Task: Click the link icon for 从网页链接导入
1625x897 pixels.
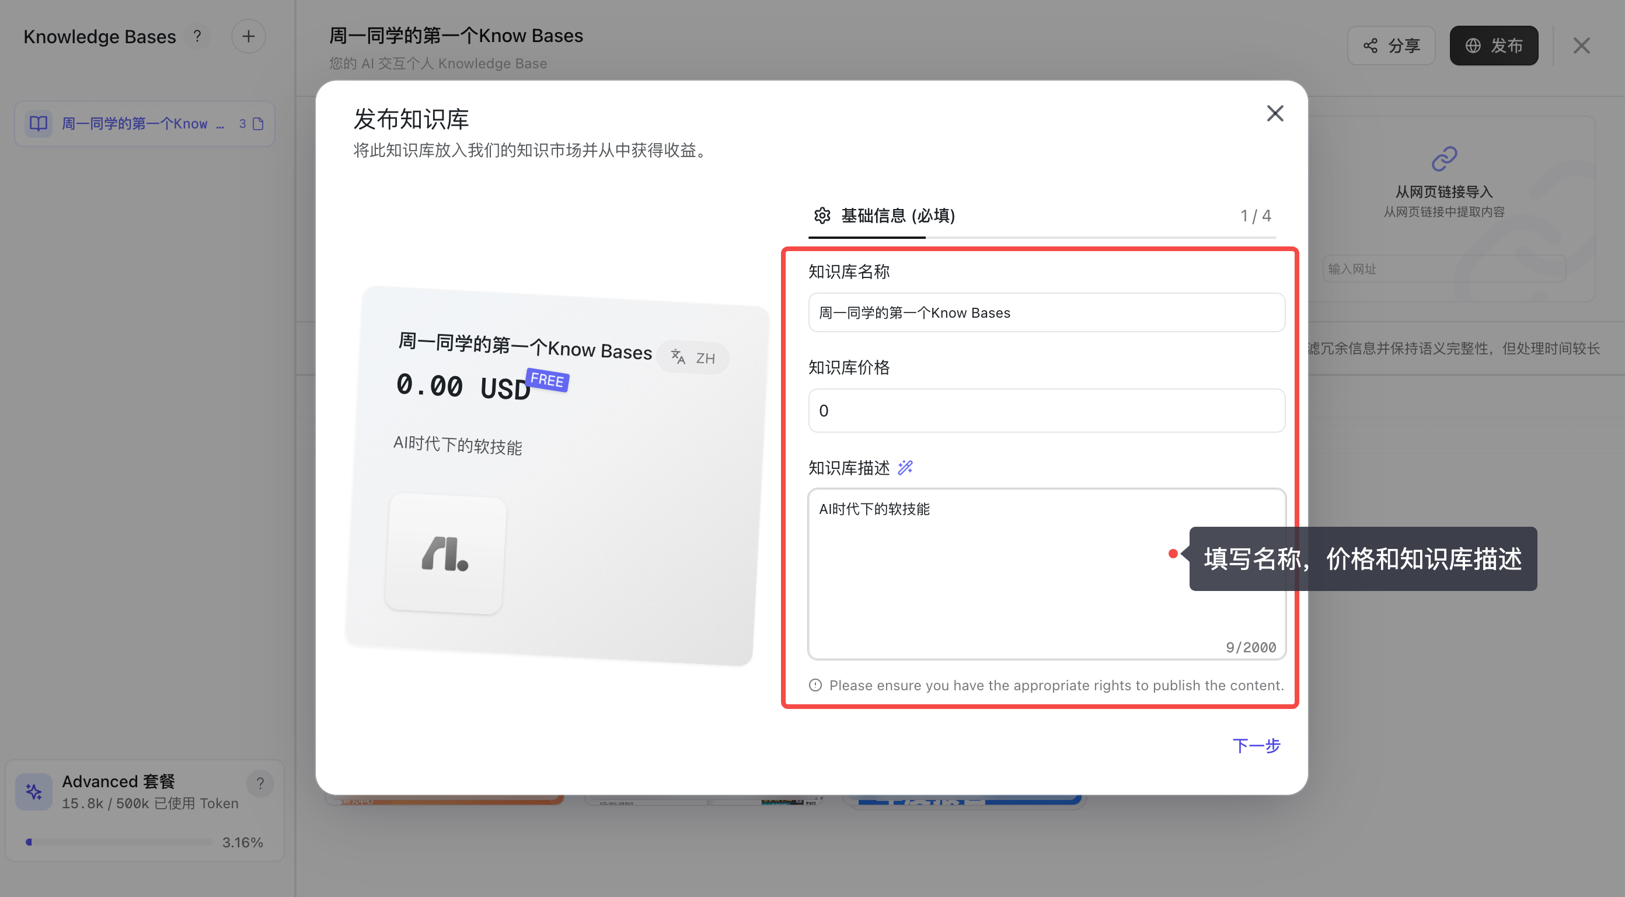Action: [1444, 159]
